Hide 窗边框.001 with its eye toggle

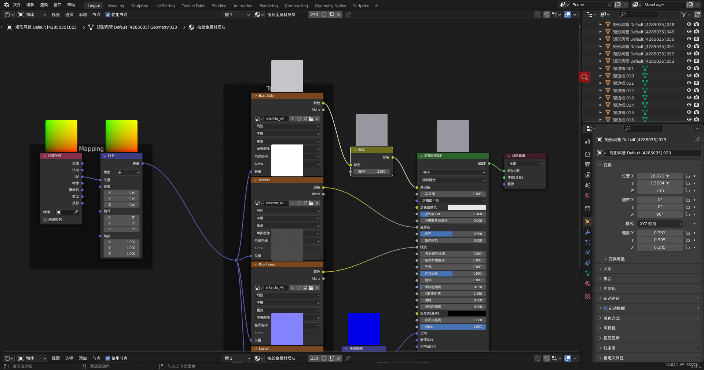[x=689, y=69]
